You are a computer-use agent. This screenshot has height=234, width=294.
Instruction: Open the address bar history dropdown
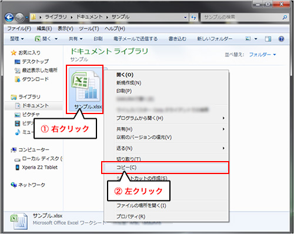tap(185, 17)
